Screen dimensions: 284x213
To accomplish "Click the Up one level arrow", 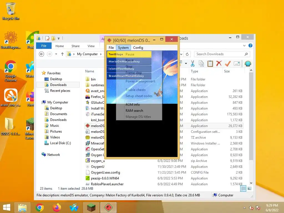I will [x=62, y=54].
